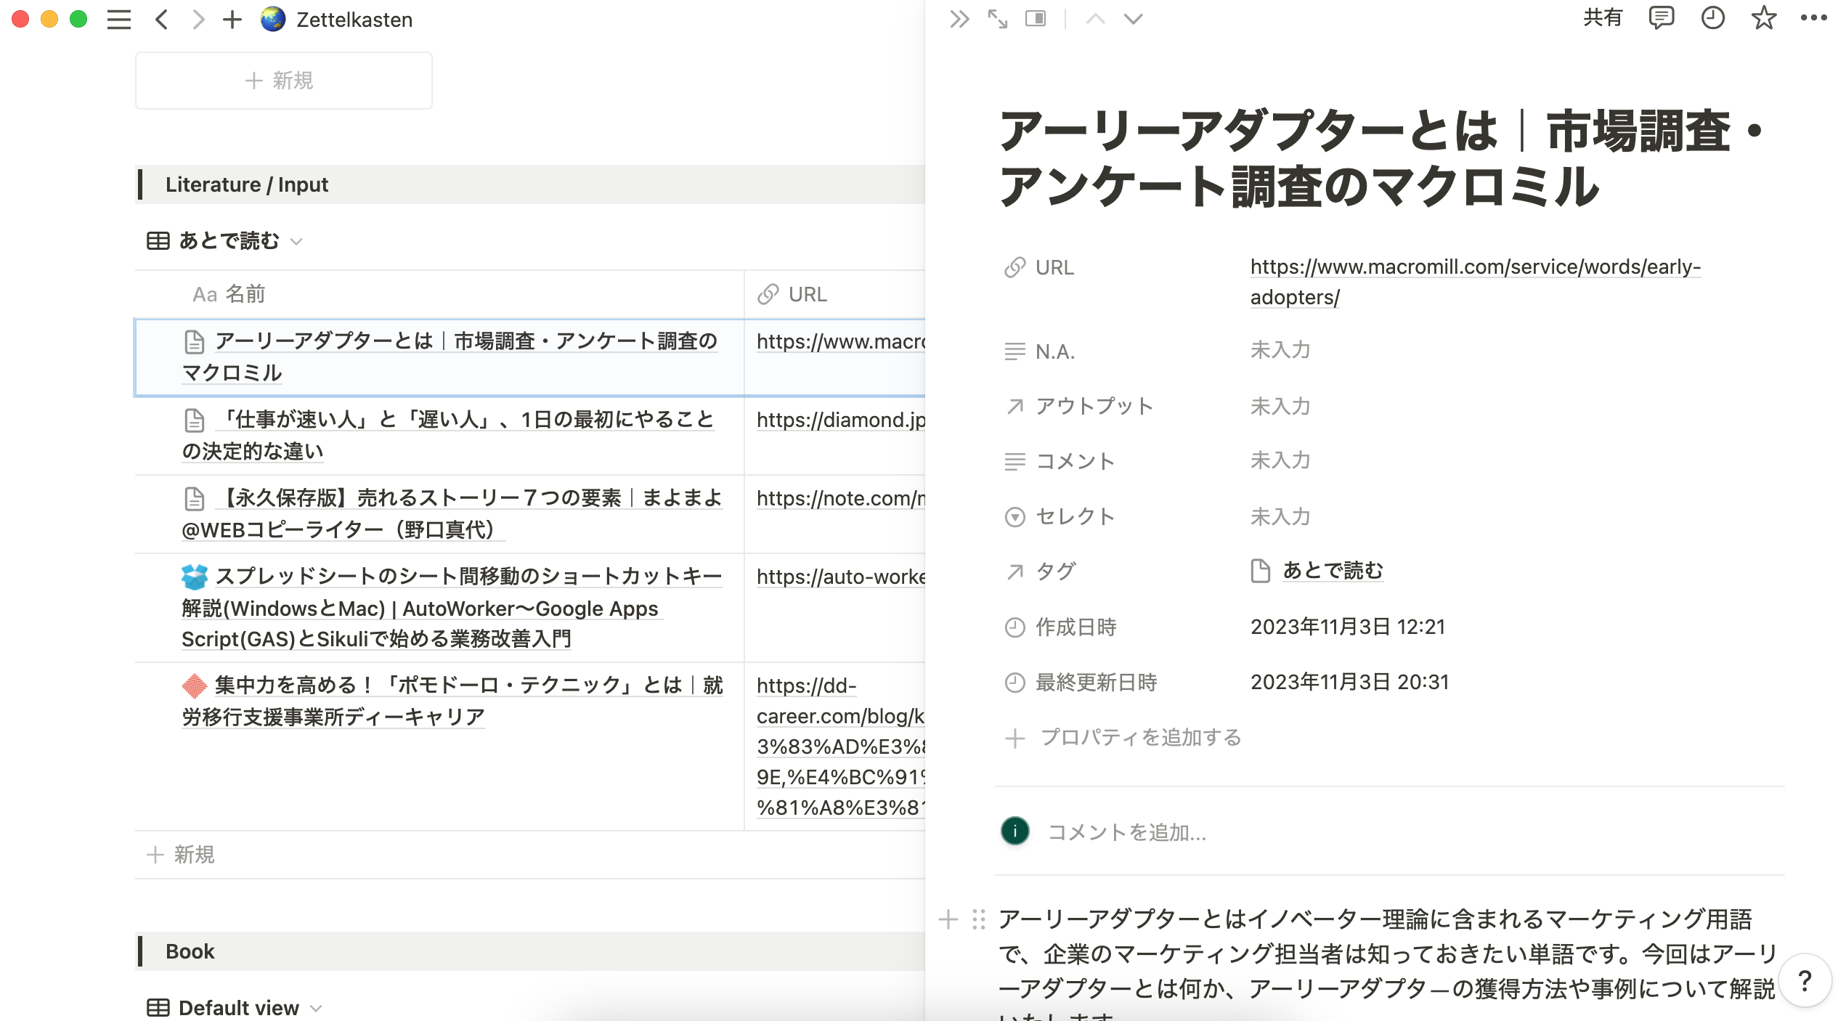Screen dimensions: 1846x1021
Task: Open the www.macro URL cell link in table
Action: click(840, 341)
